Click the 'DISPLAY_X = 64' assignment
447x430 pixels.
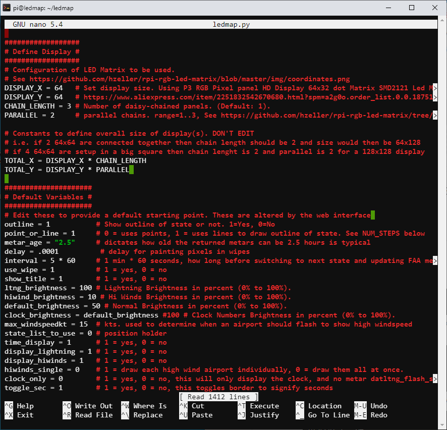point(34,88)
